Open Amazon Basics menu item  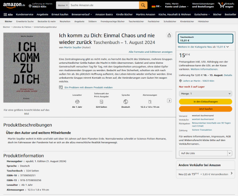pyautogui.click(x=104, y=15)
